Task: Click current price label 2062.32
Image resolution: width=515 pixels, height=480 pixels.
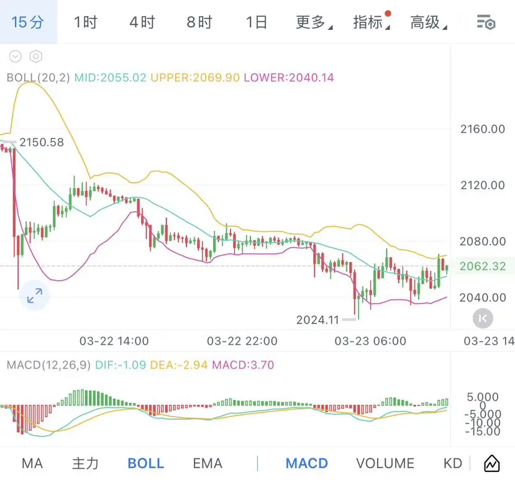Action: coord(483,266)
